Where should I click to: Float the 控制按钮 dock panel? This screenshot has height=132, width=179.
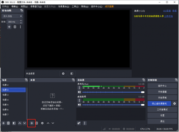(176, 80)
